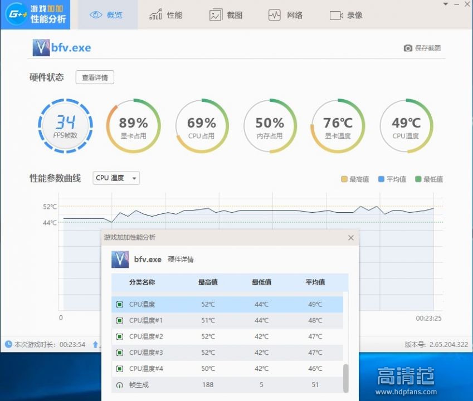Click the 51 average value of 帧生成
The image size is (473, 401).
coord(315,385)
